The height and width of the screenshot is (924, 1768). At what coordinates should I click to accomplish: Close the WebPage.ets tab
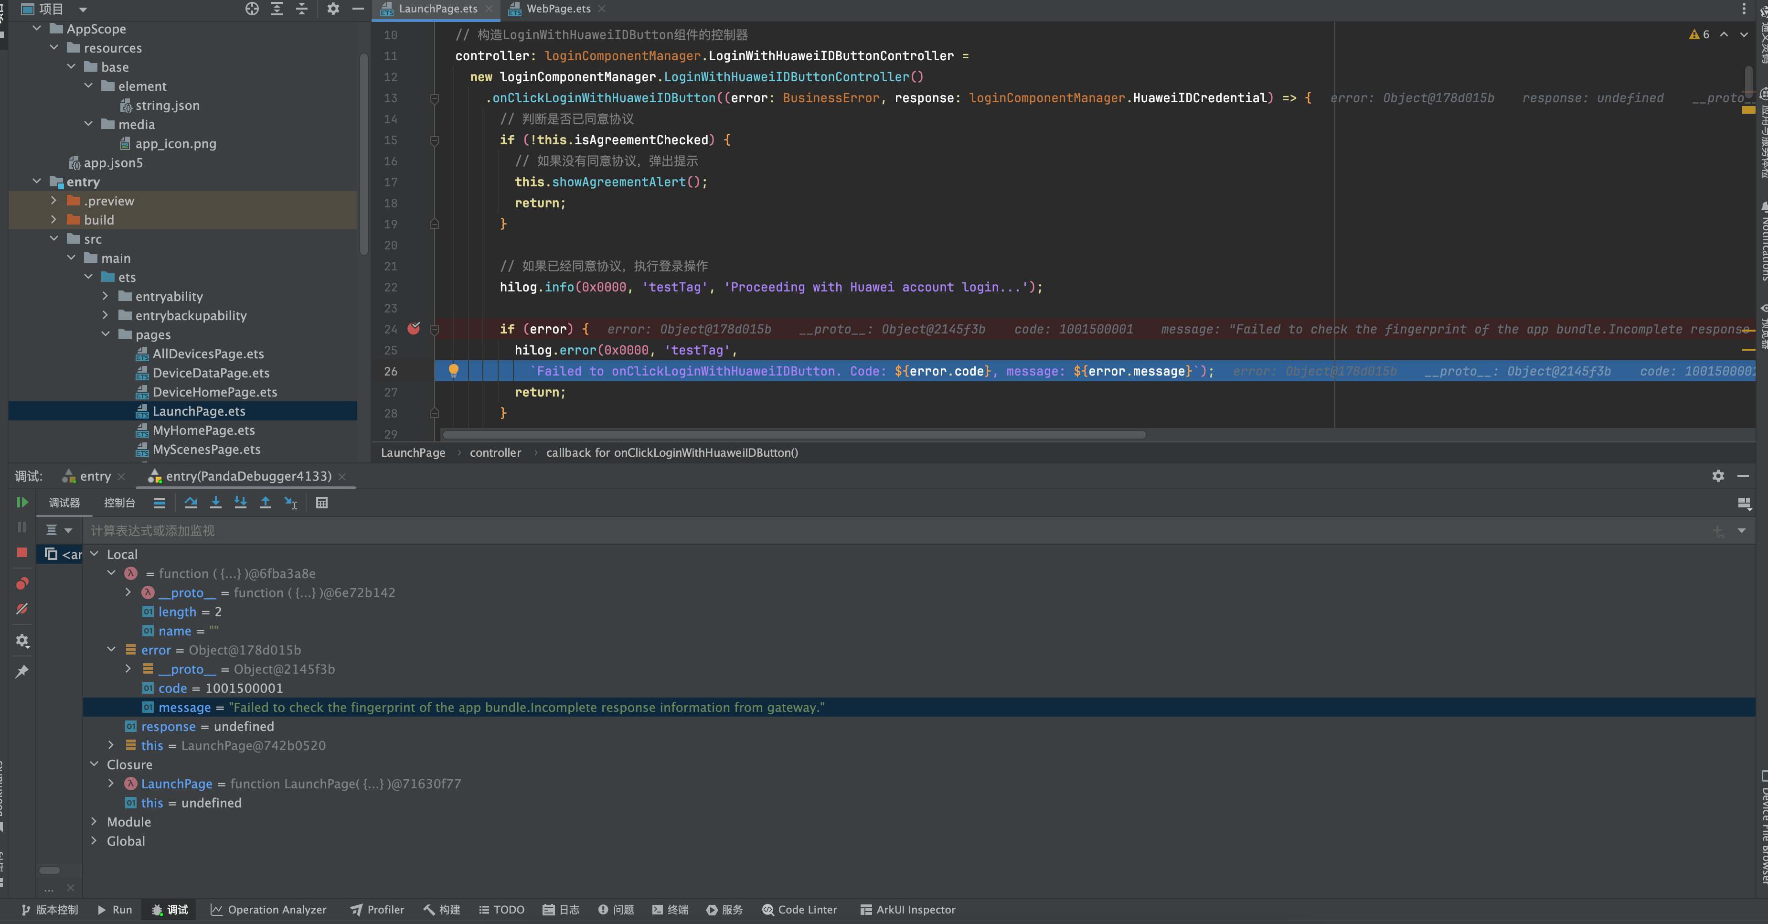tap(602, 9)
